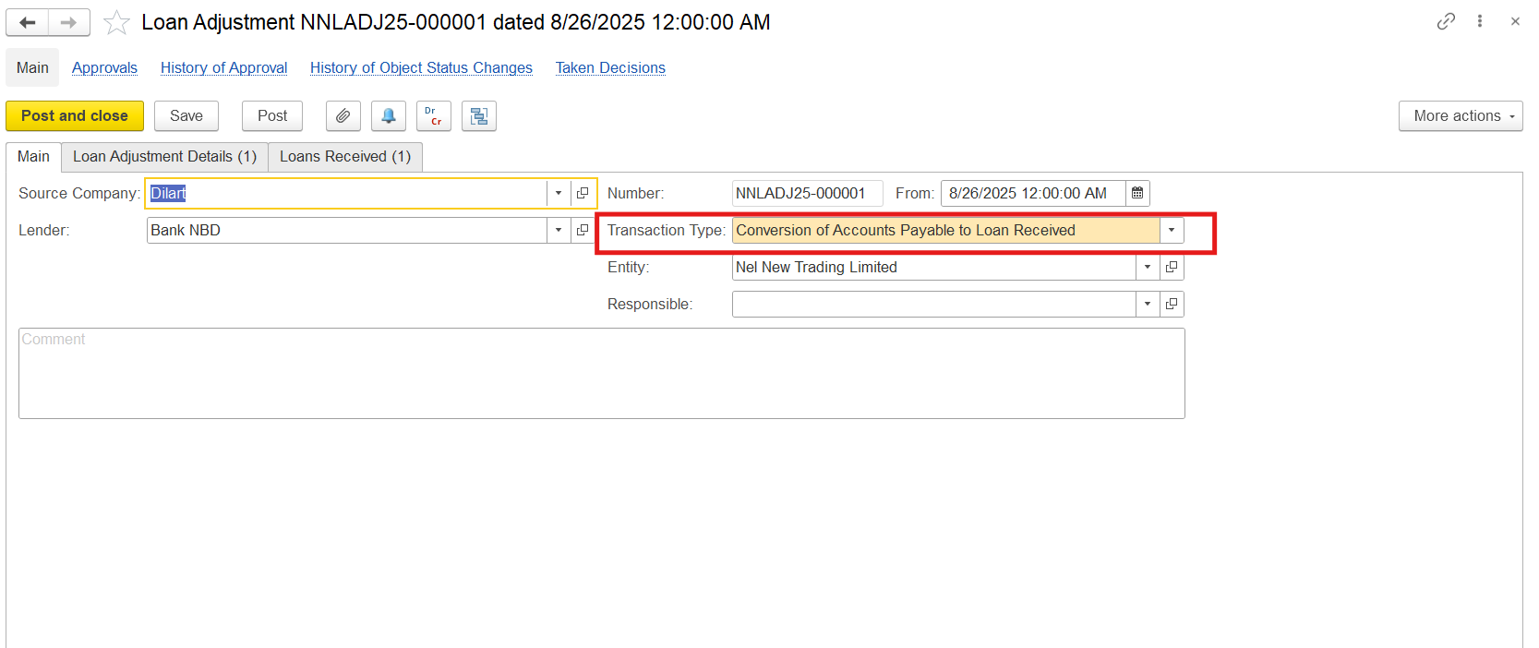Open History of Approval link
The width and height of the screenshot is (1539, 648).
pyautogui.click(x=223, y=67)
